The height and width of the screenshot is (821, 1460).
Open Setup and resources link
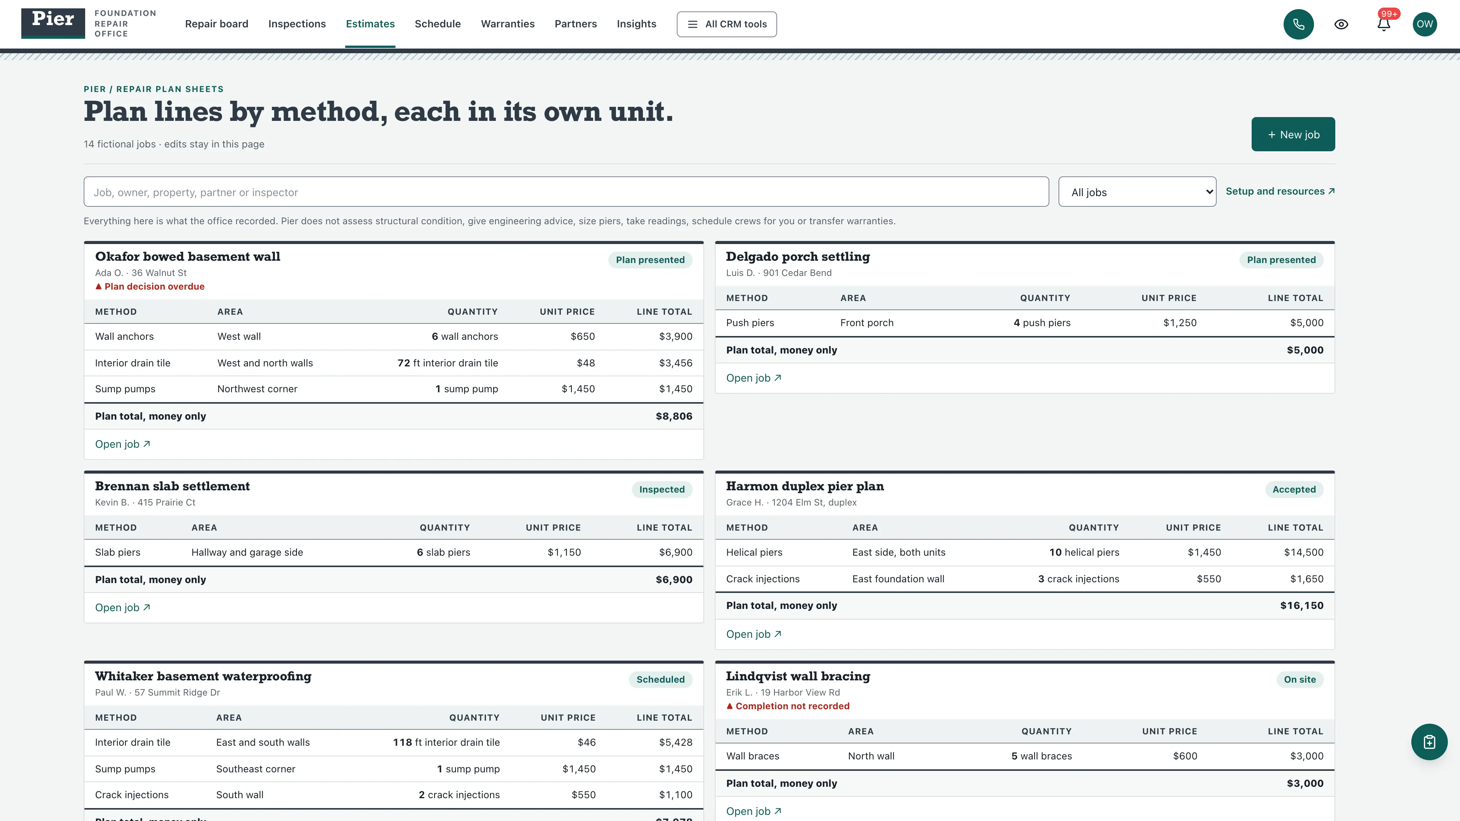pos(1280,192)
